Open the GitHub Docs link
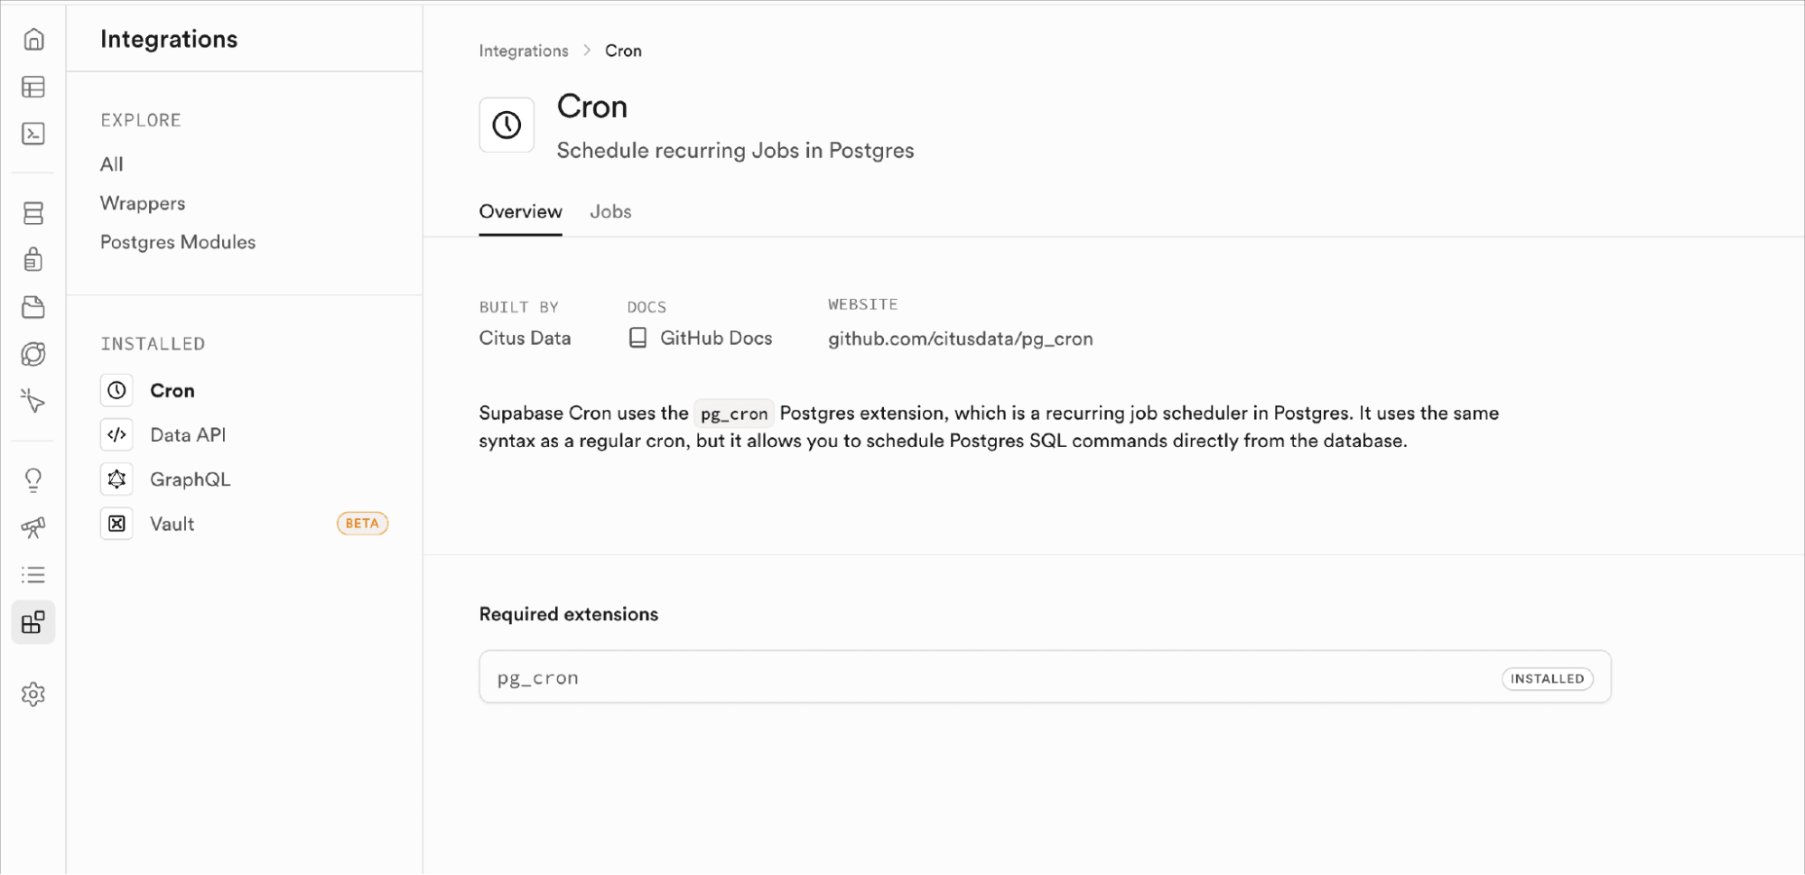Image resolution: width=1805 pixels, height=875 pixels. coord(715,338)
